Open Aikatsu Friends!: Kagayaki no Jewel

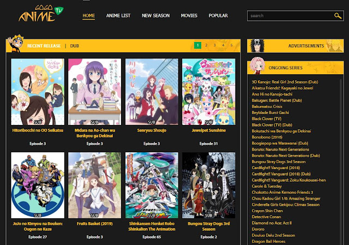[x=282, y=88]
